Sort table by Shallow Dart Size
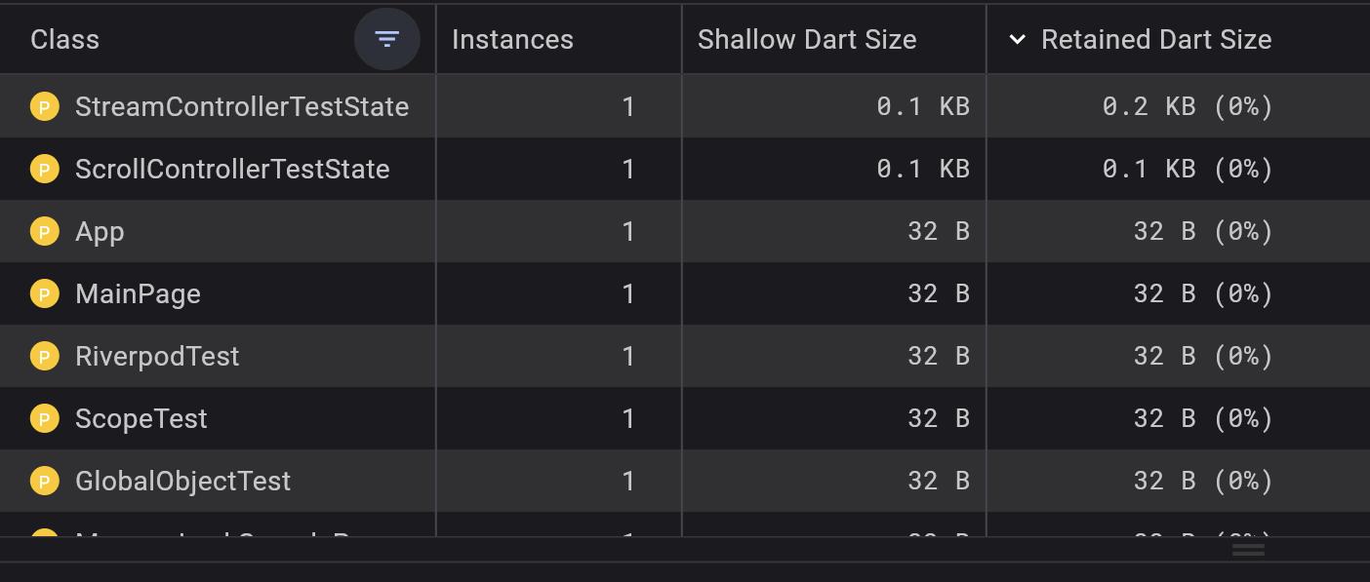The height and width of the screenshot is (582, 1370). coord(807,39)
